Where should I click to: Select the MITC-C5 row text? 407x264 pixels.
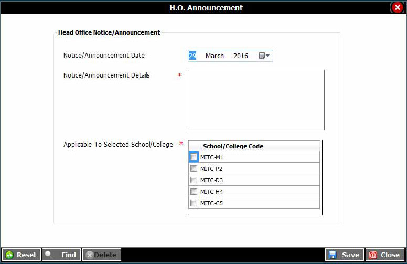(211, 203)
